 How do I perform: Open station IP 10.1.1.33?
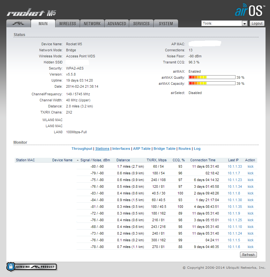[x=235, y=166]
